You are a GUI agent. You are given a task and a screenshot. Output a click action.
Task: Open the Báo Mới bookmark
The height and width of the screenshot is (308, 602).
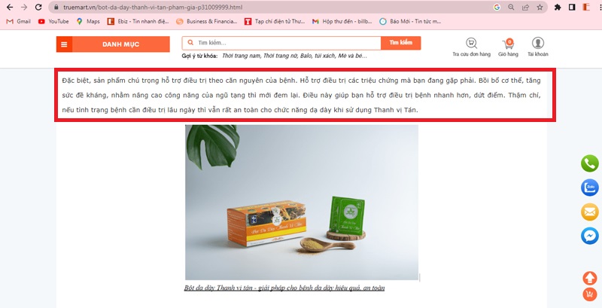pyautogui.click(x=410, y=22)
